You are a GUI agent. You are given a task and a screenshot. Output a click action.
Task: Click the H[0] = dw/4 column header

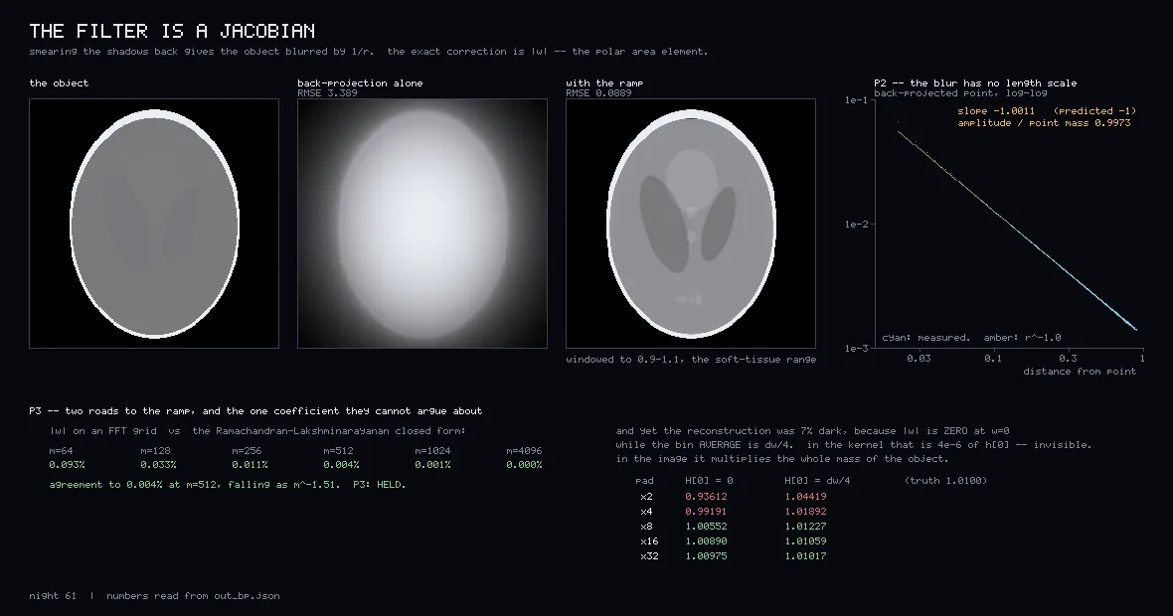[x=818, y=481]
